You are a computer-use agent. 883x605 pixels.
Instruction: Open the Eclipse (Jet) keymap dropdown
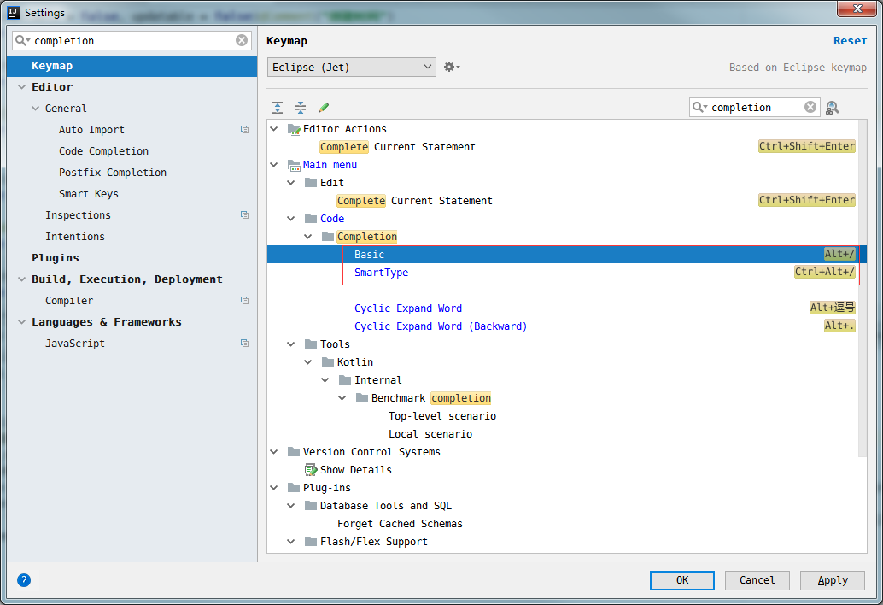[x=351, y=67]
